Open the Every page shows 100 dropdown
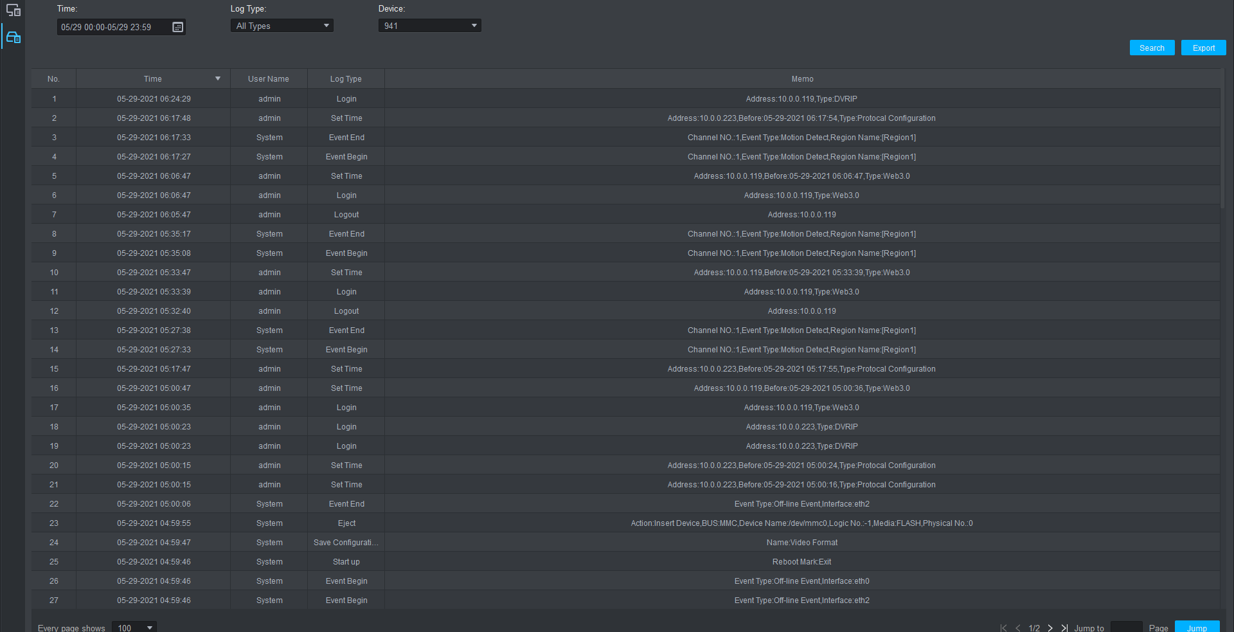Viewport: 1234px width, 632px height. pyautogui.click(x=134, y=627)
